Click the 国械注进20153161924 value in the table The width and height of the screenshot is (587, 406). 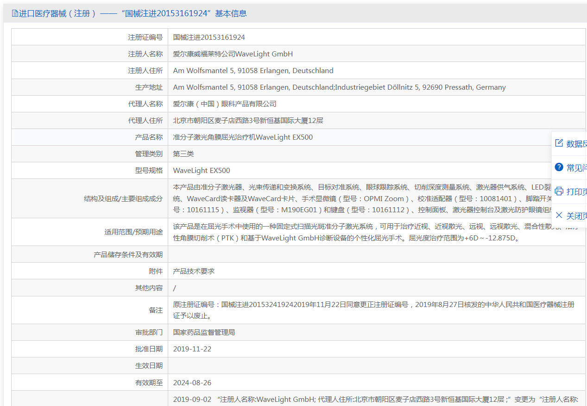tap(209, 37)
